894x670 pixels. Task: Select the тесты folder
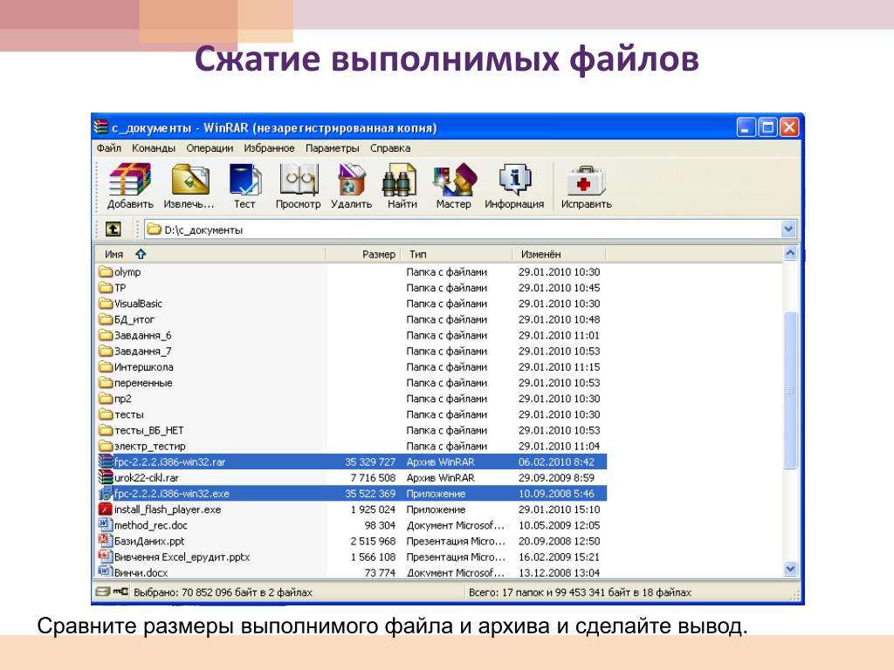(120, 414)
